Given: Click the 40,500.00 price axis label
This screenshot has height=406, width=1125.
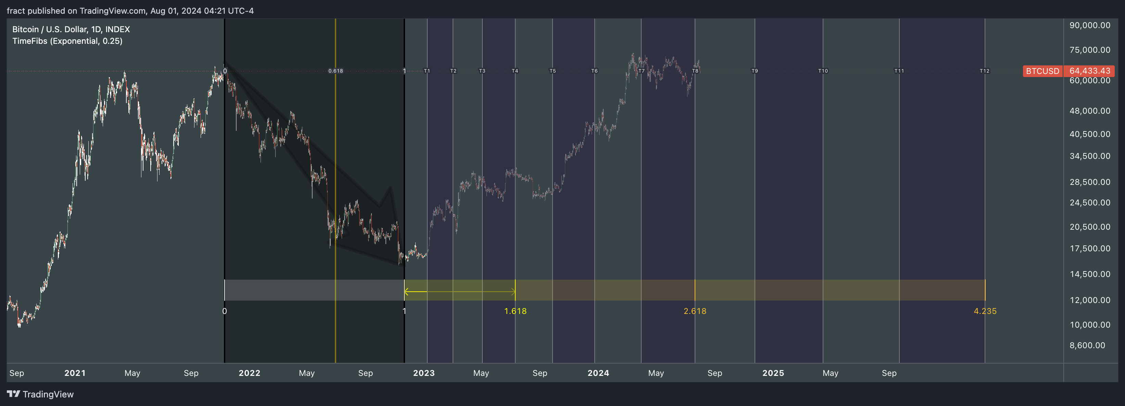Looking at the screenshot, I should pyautogui.click(x=1090, y=135).
